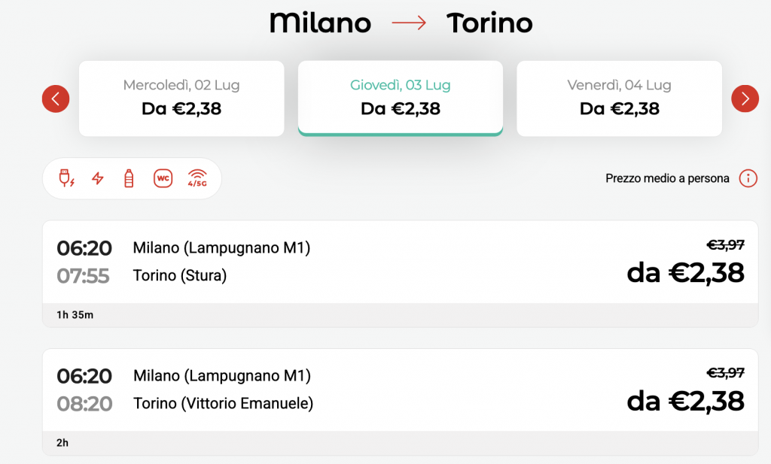Select the Giovedì, 03 Lug date tab
Viewport: 771px width, 464px height.
[x=401, y=99]
